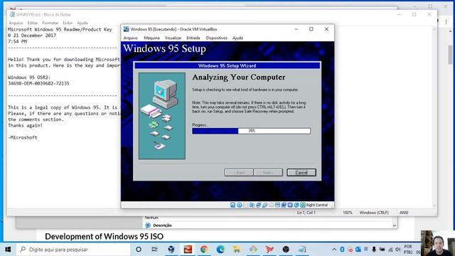Image resolution: width=455 pixels, height=256 pixels.
Task: Open Editar menu in Notepad
Action: [x=33, y=23]
